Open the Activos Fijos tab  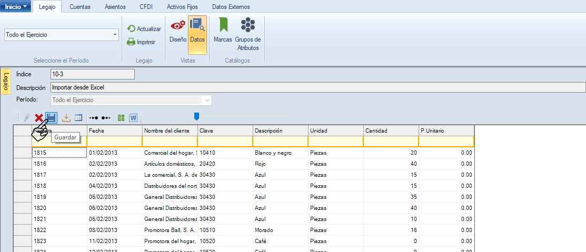[x=182, y=7]
